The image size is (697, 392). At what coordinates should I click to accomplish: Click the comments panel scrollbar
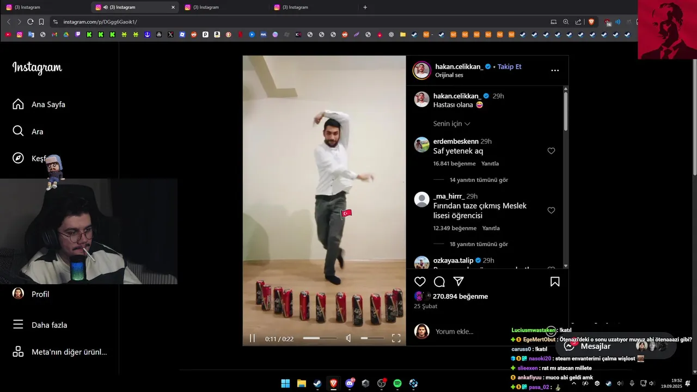pyautogui.click(x=566, y=112)
